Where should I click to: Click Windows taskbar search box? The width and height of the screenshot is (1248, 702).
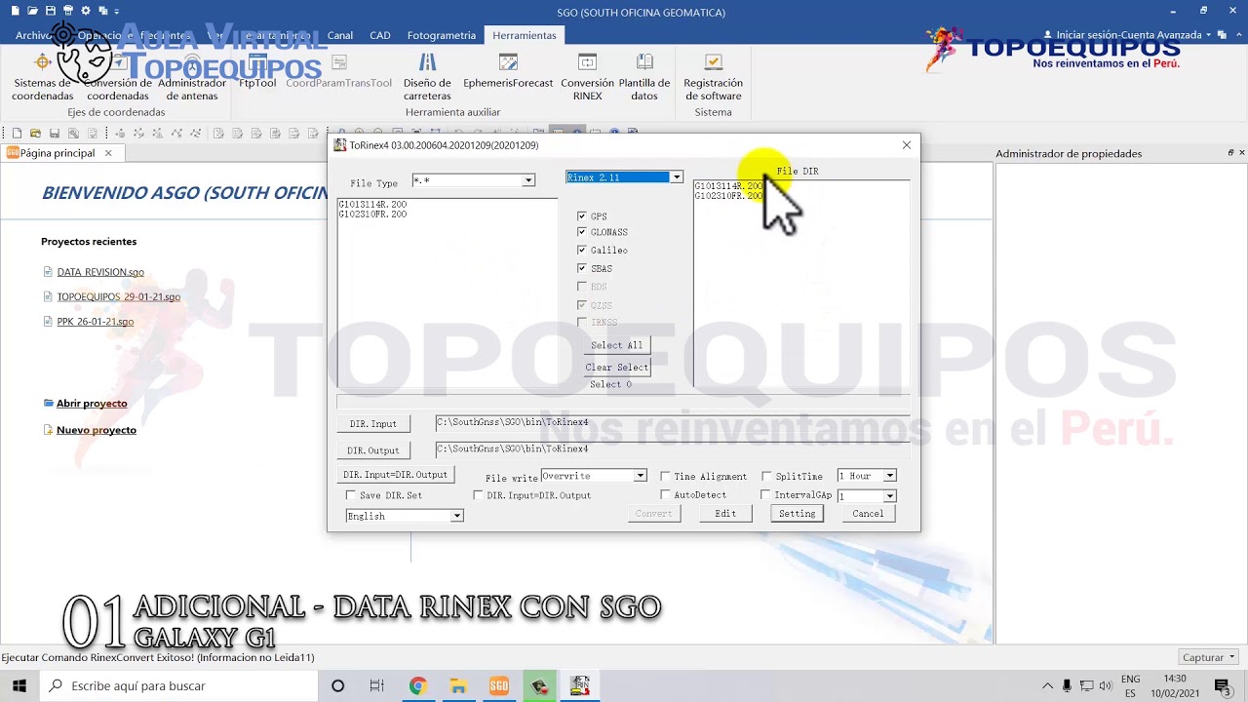178,685
